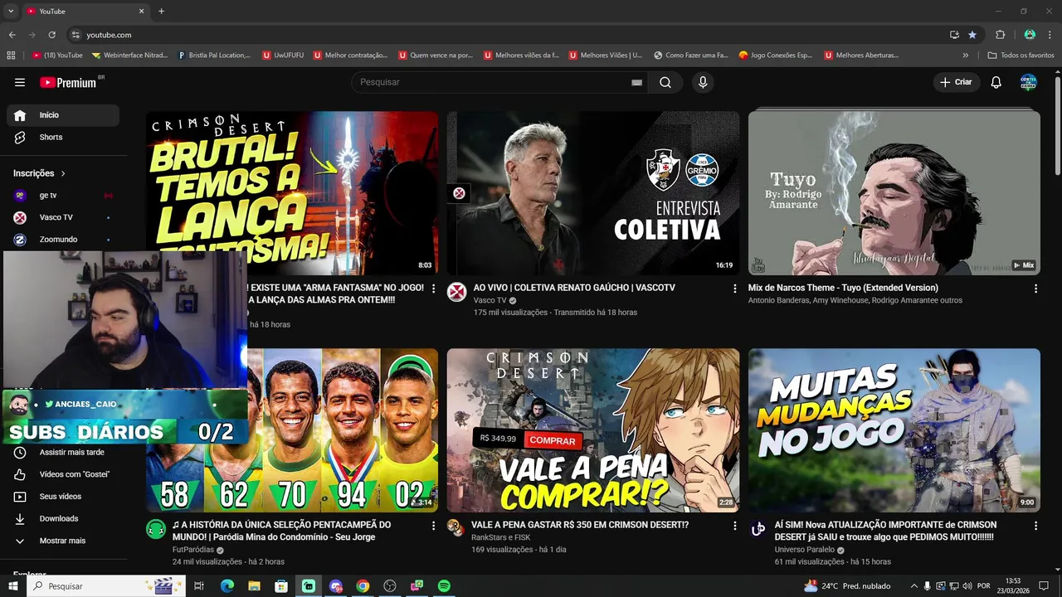Open Task View on the taskbar
This screenshot has height=597, width=1062.
click(x=199, y=586)
